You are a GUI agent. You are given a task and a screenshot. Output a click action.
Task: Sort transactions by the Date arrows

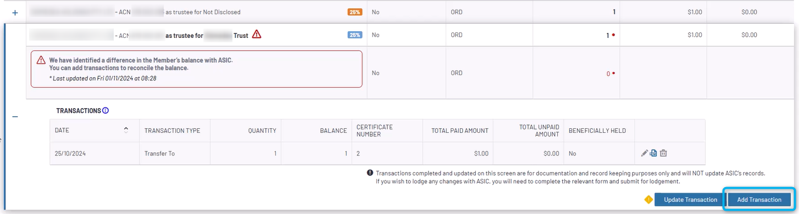coord(126,130)
